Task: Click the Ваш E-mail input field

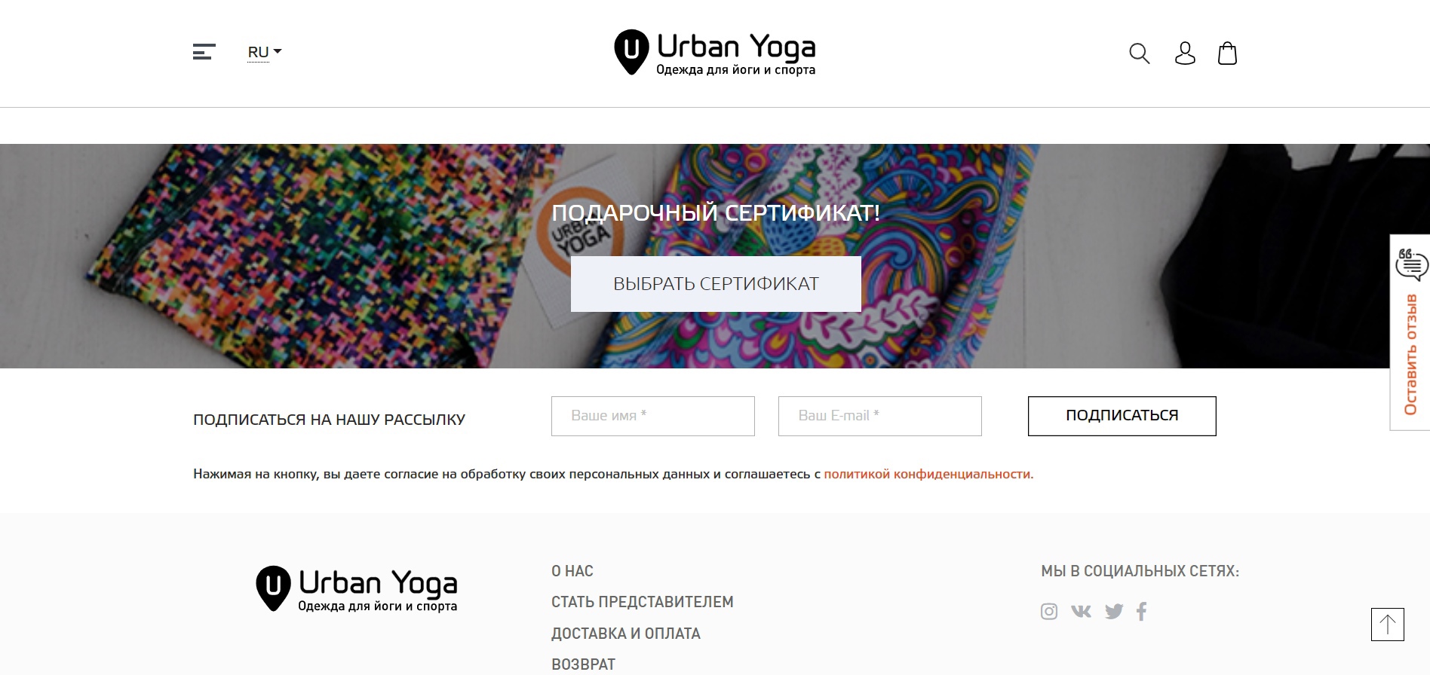Action: [880, 416]
